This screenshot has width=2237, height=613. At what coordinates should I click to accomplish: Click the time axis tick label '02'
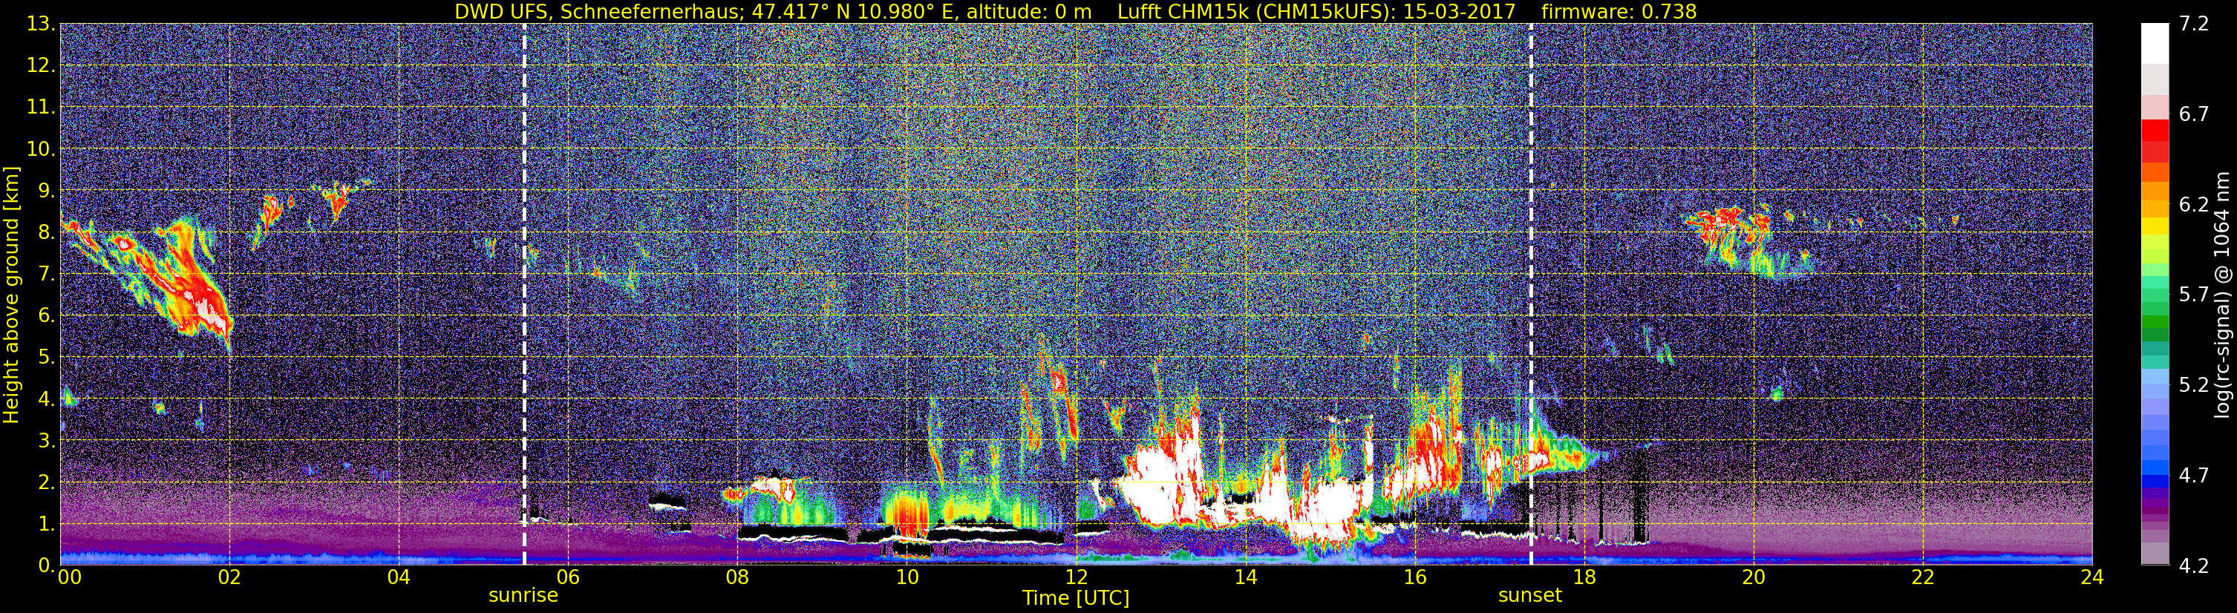[229, 578]
